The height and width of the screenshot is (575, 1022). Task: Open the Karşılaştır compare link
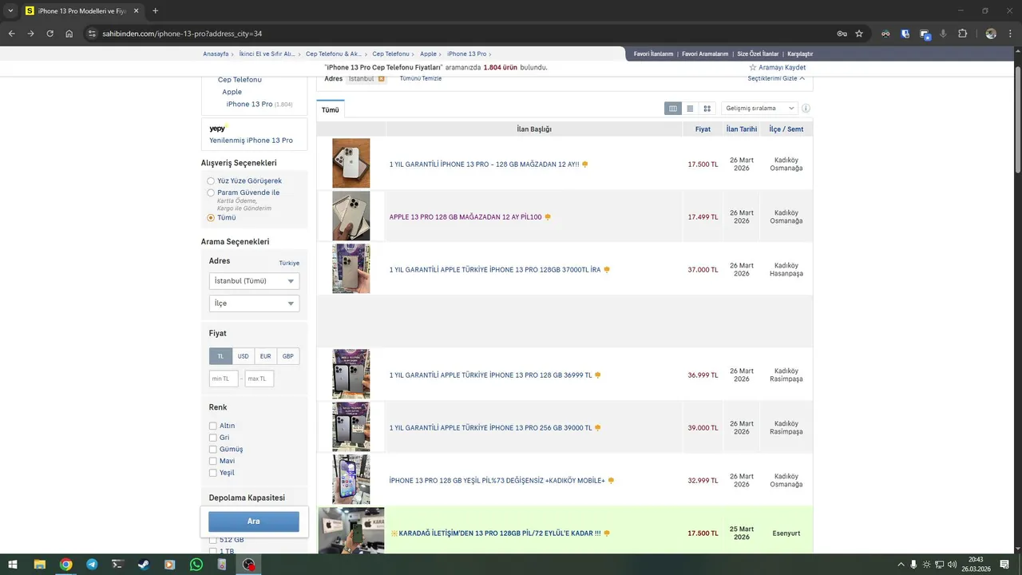click(800, 54)
